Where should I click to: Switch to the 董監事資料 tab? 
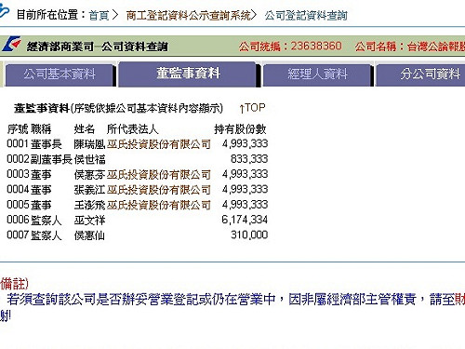click(x=188, y=74)
